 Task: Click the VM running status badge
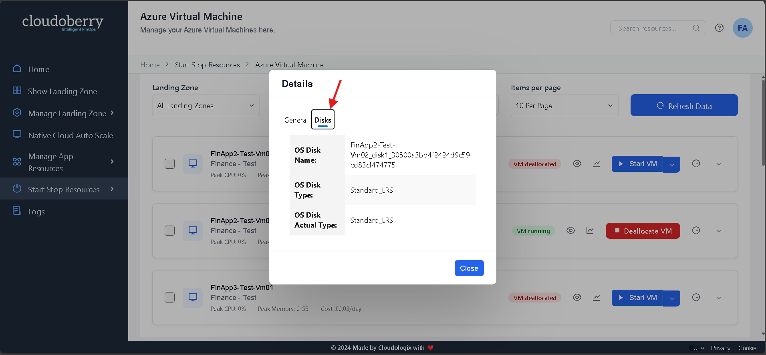click(x=533, y=231)
